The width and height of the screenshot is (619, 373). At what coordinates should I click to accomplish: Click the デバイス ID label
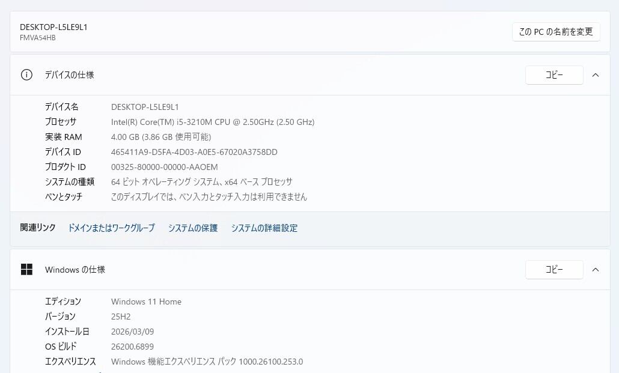tap(63, 152)
